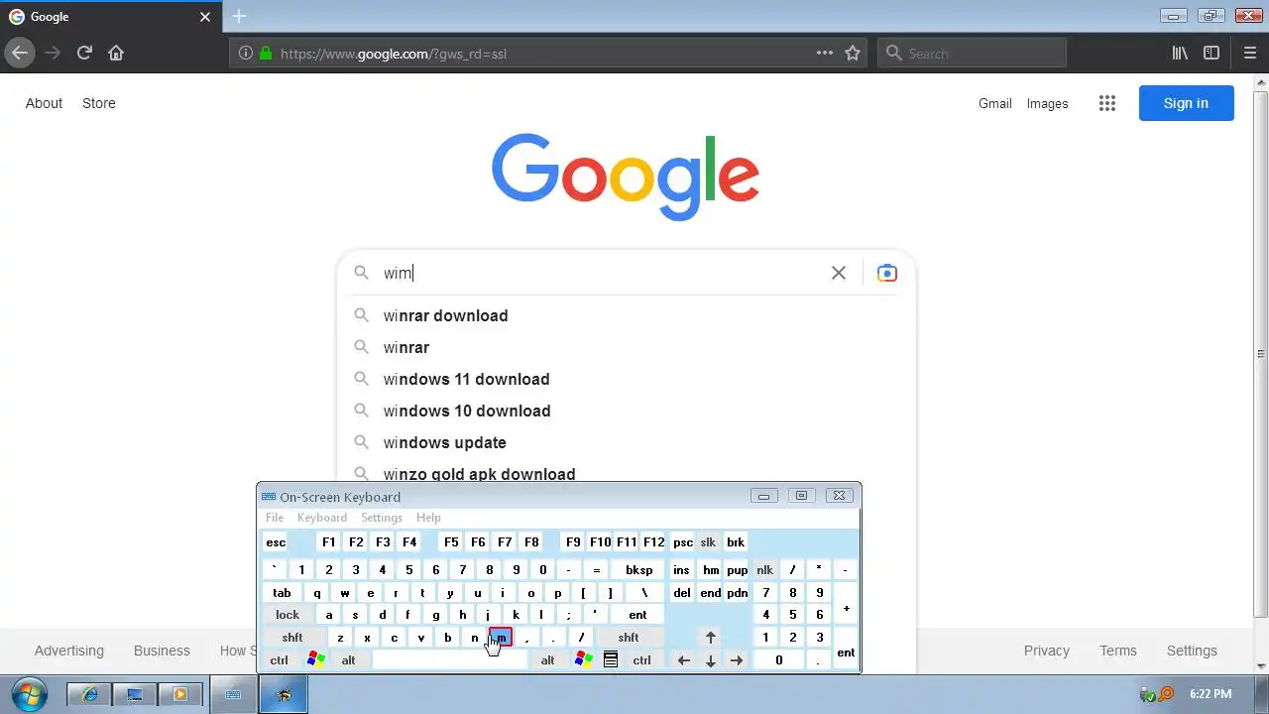Screen dimensions: 1269x714
Task: Open the Store link
Action: pos(98,103)
